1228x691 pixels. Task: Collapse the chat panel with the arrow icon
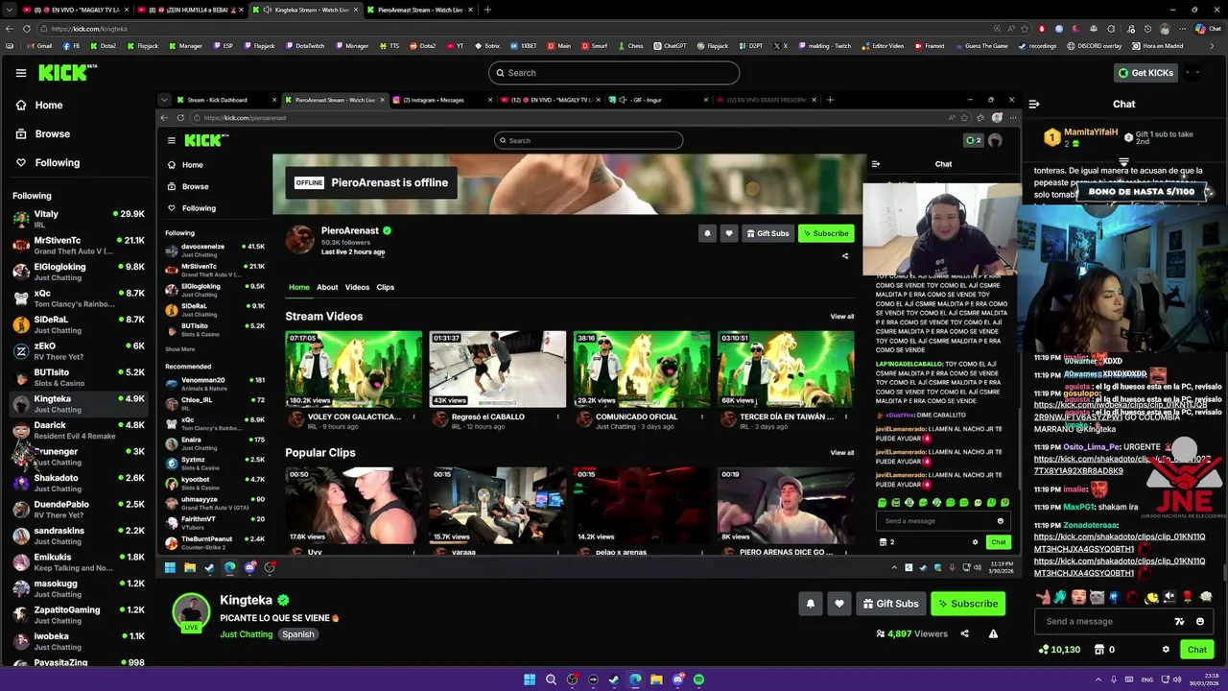pos(1033,105)
